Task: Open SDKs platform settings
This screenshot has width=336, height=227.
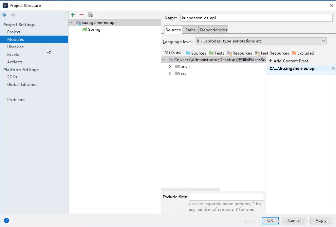Action: (12, 77)
